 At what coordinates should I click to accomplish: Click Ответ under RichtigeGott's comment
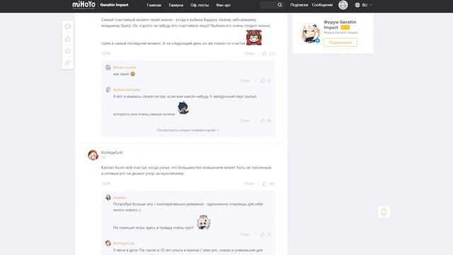pyautogui.click(x=249, y=183)
